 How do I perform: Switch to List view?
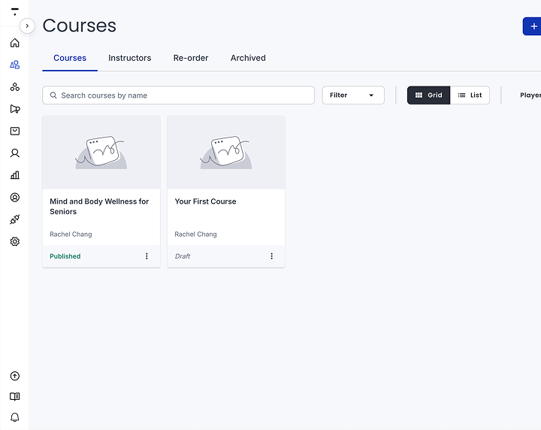point(470,95)
